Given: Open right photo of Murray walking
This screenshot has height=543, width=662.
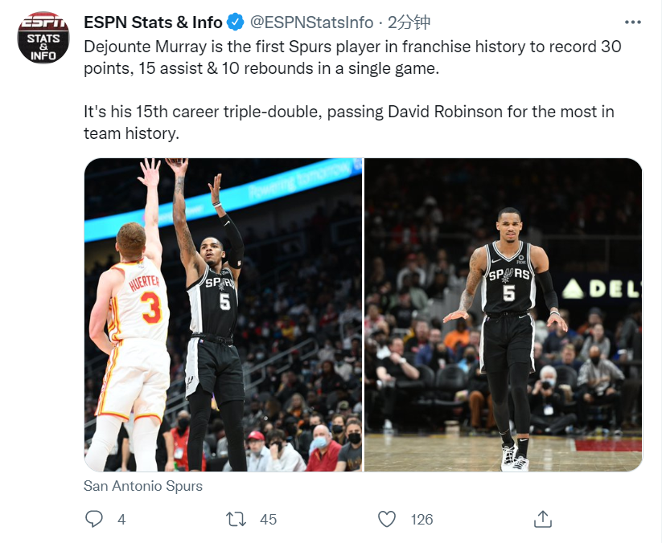Looking at the screenshot, I should pos(504,315).
